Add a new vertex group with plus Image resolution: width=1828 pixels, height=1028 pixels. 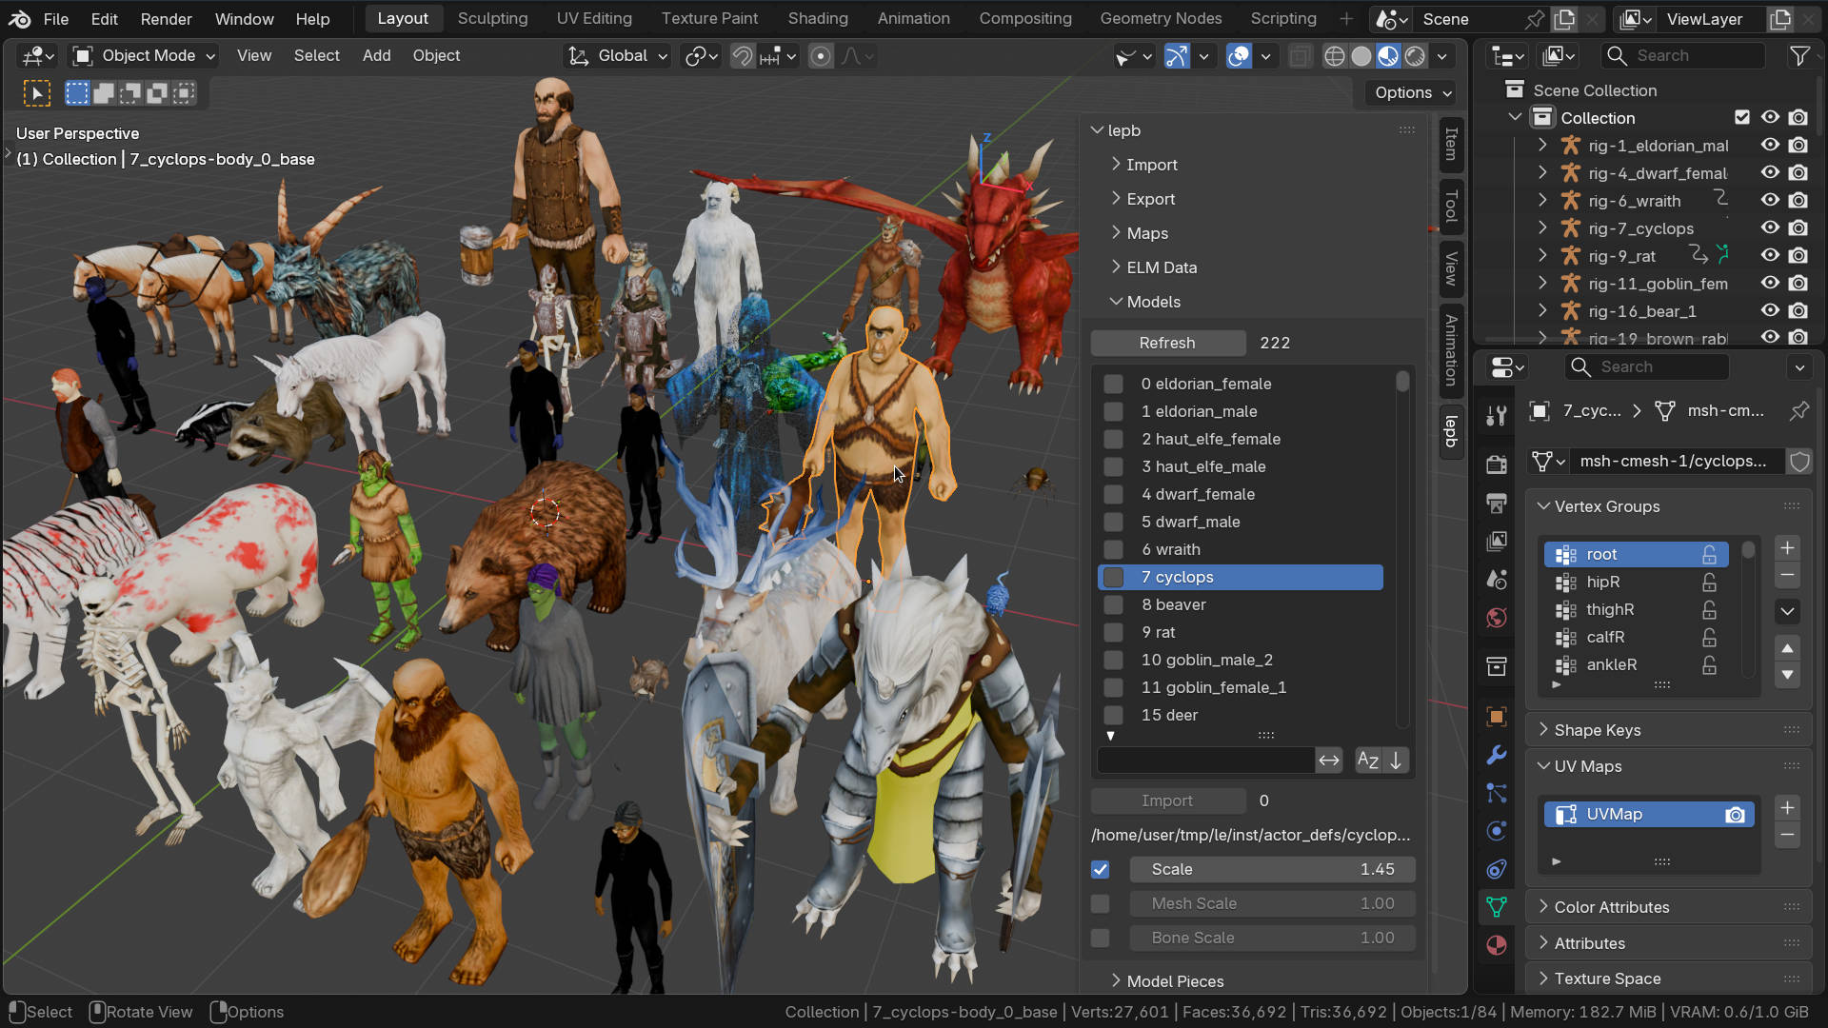1787,548
